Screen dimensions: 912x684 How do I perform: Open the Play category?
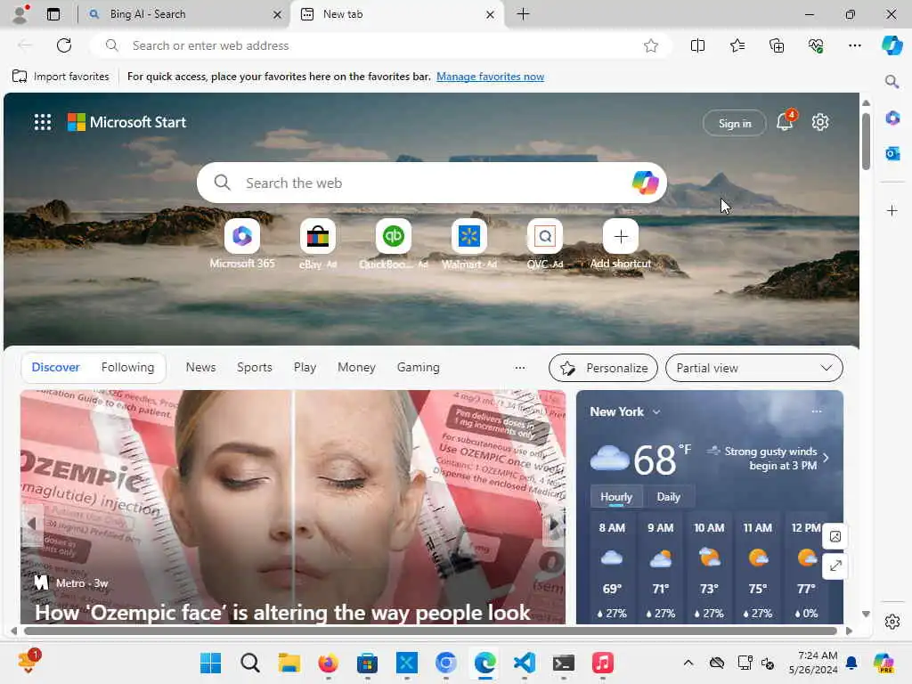coord(305,367)
